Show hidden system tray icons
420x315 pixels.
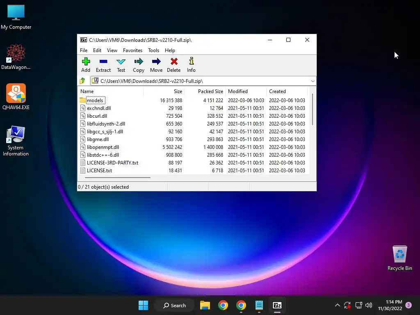[338, 305]
